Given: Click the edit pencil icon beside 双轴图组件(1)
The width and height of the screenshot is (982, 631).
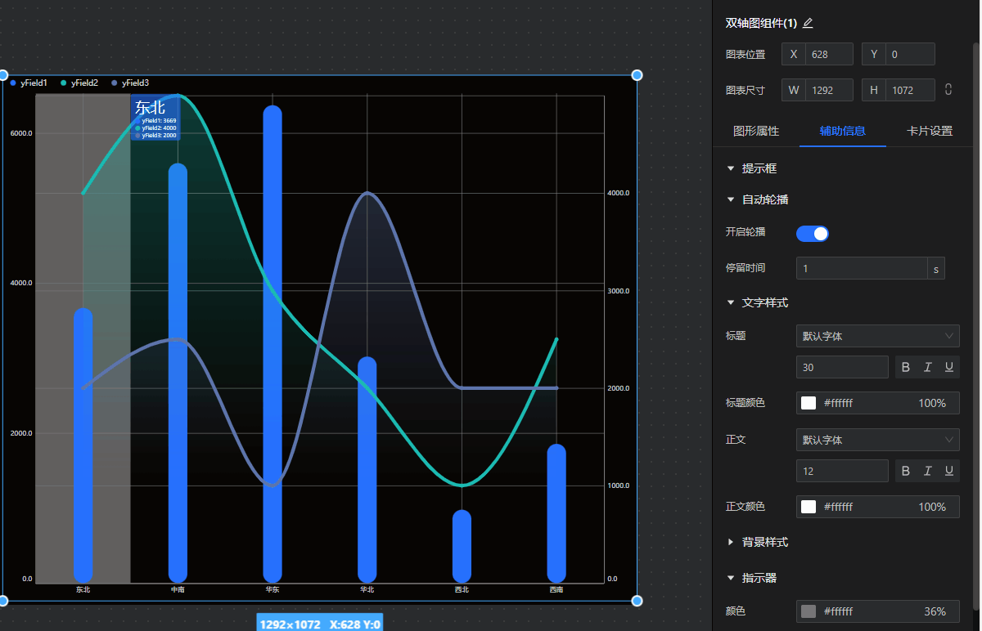Looking at the screenshot, I should coord(808,23).
